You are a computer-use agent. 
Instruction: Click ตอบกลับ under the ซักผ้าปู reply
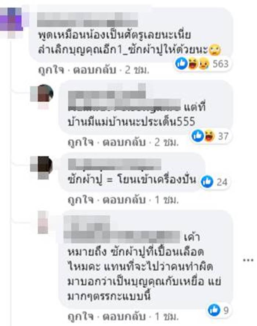tap(124, 200)
